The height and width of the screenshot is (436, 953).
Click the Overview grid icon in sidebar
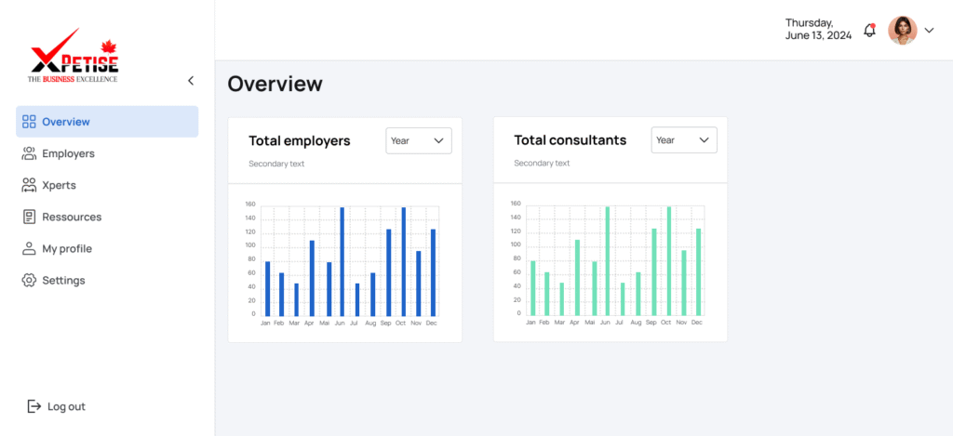pyautogui.click(x=29, y=122)
